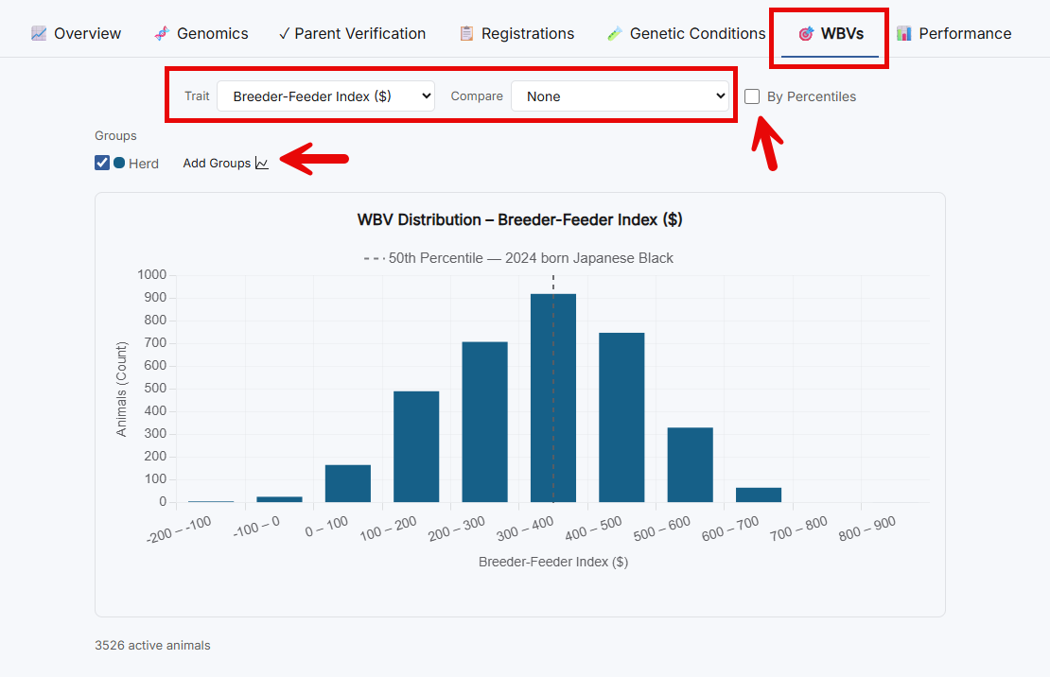
Task: Open the Genetic Conditions tab
Action: [687, 33]
